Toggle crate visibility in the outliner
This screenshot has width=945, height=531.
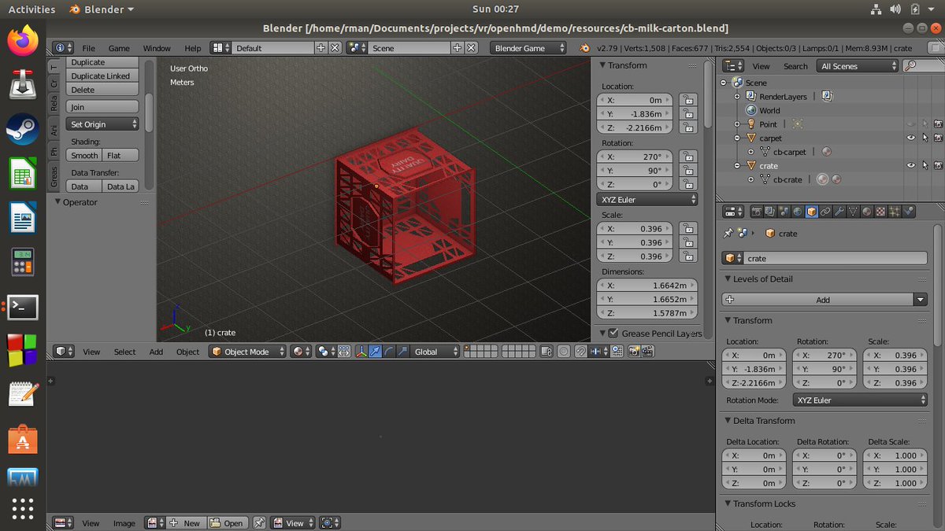[910, 165]
